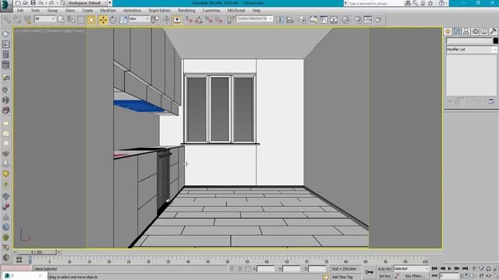Open the Create Selection Set dropdown

click(x=254, y=19)
